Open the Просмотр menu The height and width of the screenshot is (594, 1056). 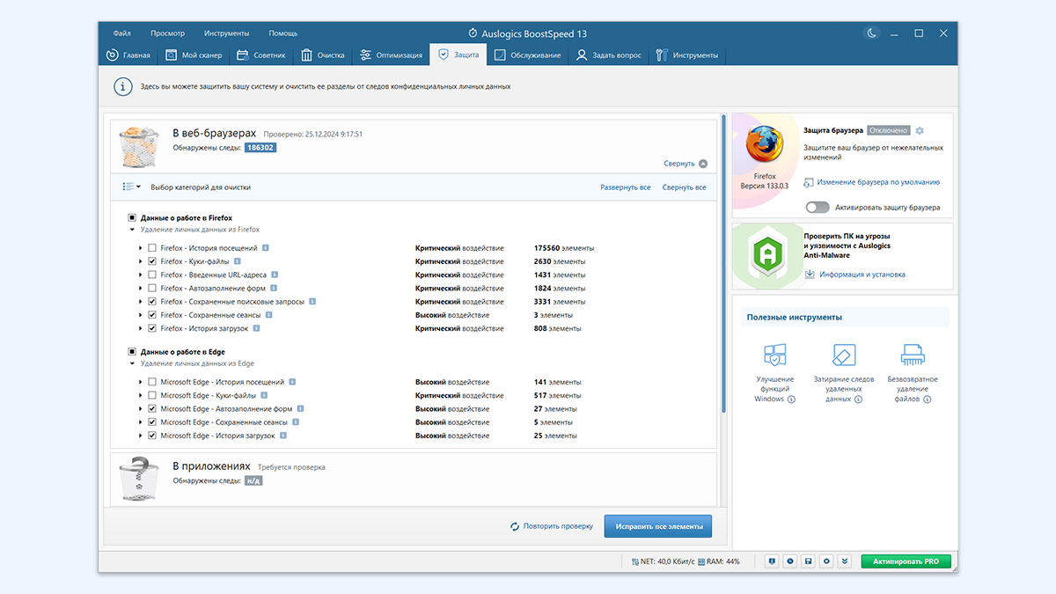click(167, 33)
